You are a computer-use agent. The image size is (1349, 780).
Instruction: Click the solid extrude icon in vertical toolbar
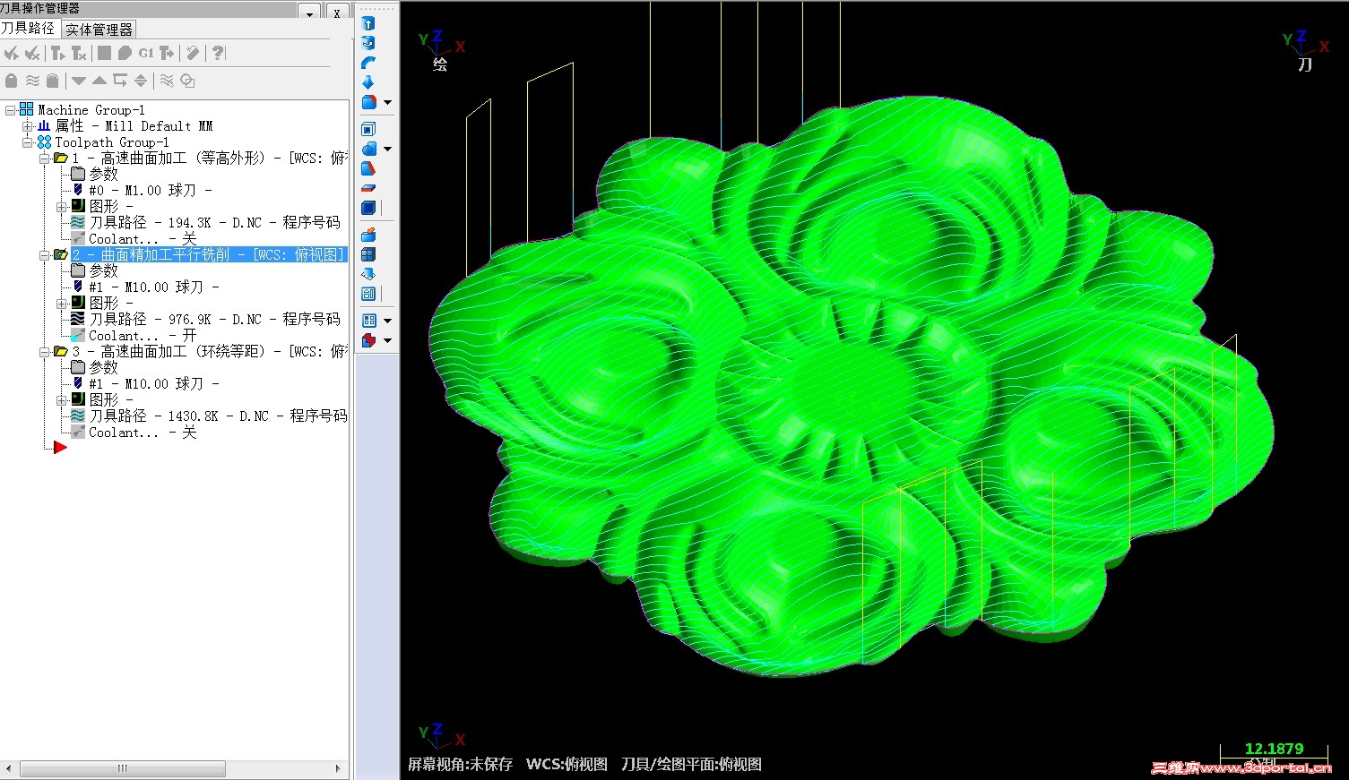(x=368, y=24)
